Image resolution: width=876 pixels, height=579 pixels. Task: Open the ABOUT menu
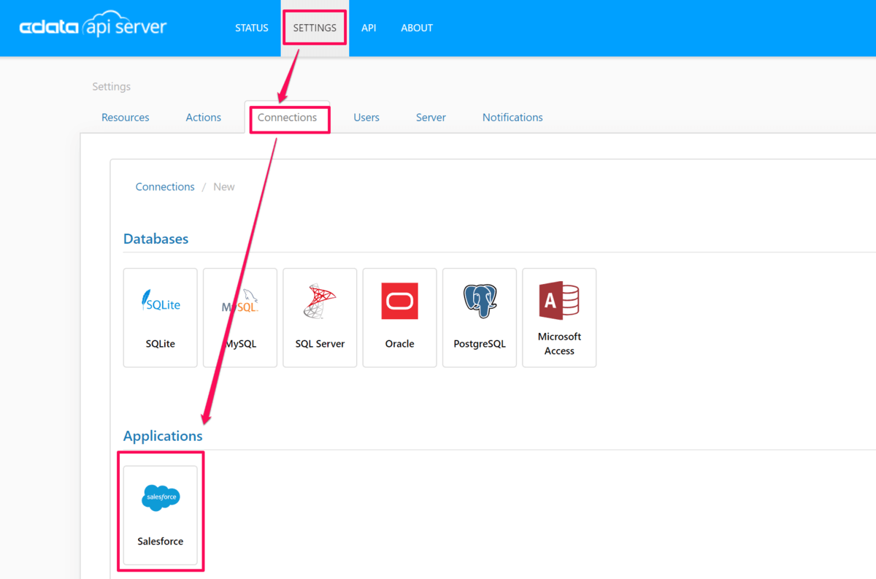417,28
